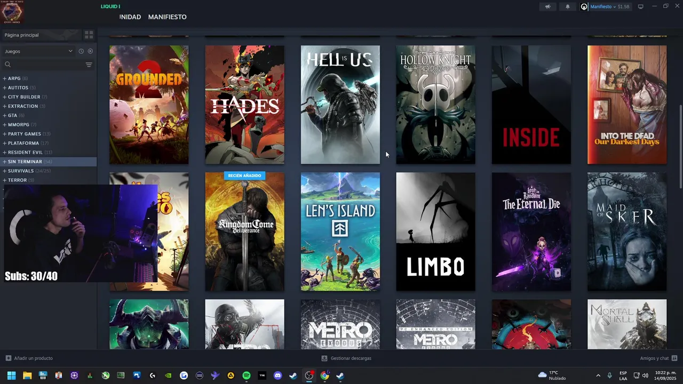Open Lost in Random The Eternal Die
This screenshot has height=384, width=683.
531,231
